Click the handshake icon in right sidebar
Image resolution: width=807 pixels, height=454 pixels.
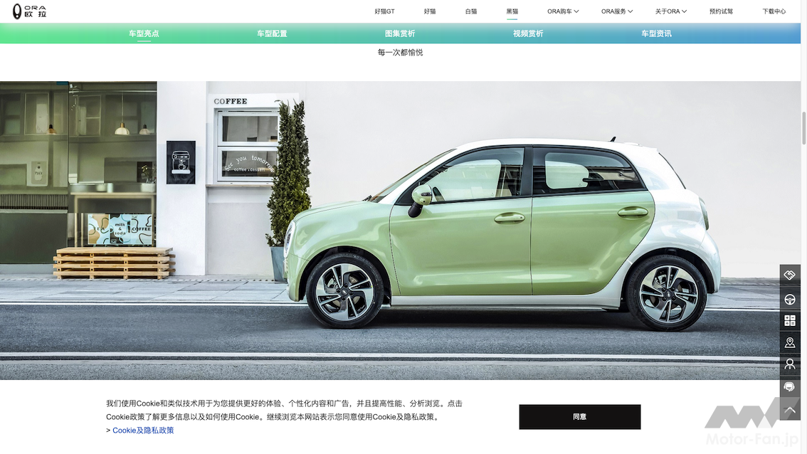[x=789, y=275]
